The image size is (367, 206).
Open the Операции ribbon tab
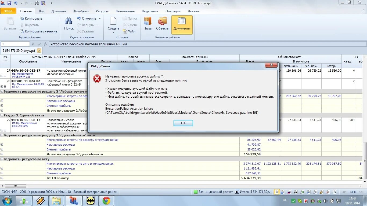(x=173, y=11)
